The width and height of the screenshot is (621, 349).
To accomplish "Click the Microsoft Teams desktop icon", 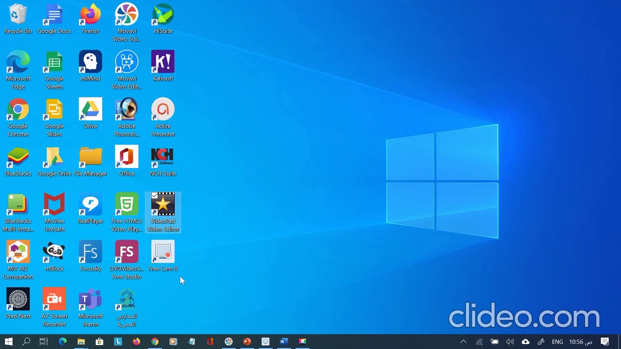I will pos(90,307).
